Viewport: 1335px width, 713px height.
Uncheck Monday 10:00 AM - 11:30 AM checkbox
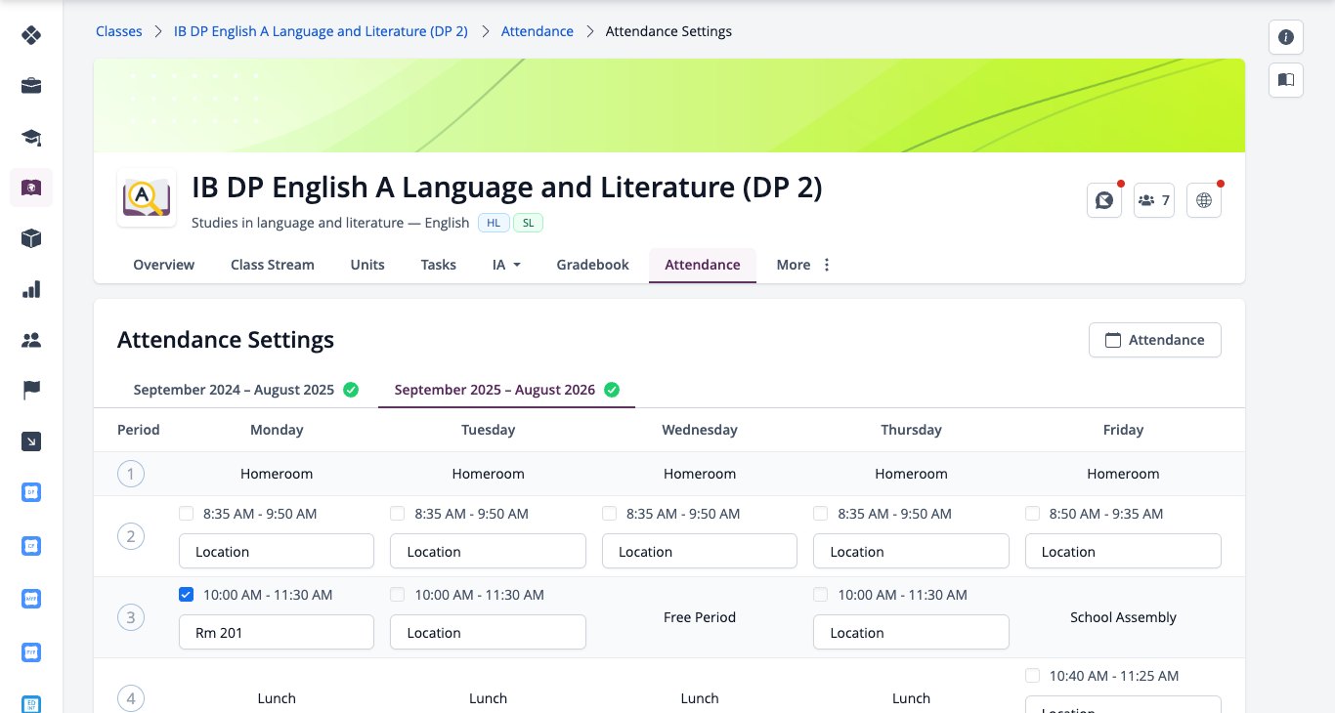tap(187, 594)
